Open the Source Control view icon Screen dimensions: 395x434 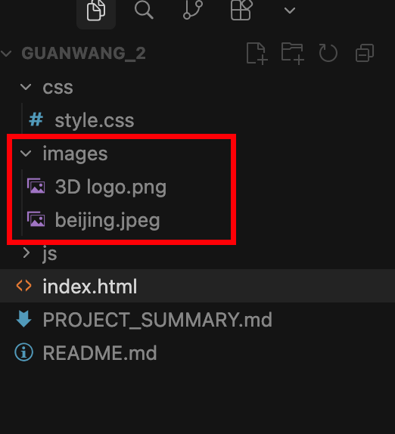pos(193,11)
